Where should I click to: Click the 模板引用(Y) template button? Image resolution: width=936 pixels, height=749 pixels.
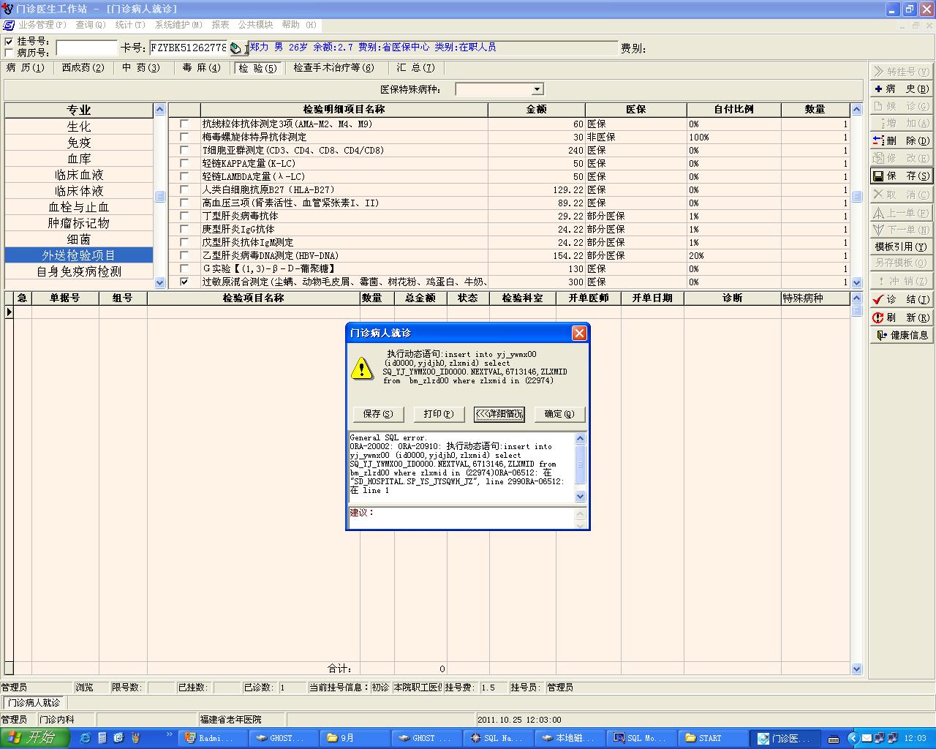tap(901, 246)
